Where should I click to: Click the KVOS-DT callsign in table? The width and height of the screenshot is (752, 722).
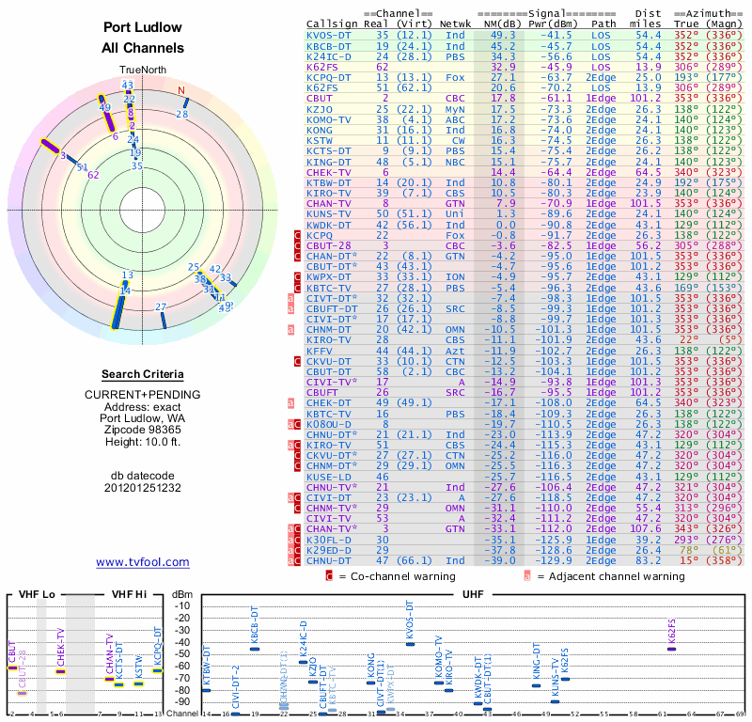328,36
